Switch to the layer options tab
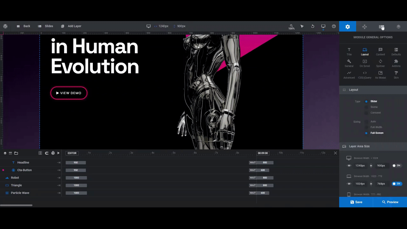This screenshot has width=407, height=229. coord(398,27)
